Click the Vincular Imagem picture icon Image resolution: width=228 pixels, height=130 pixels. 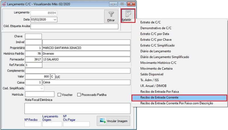point(103,121)
